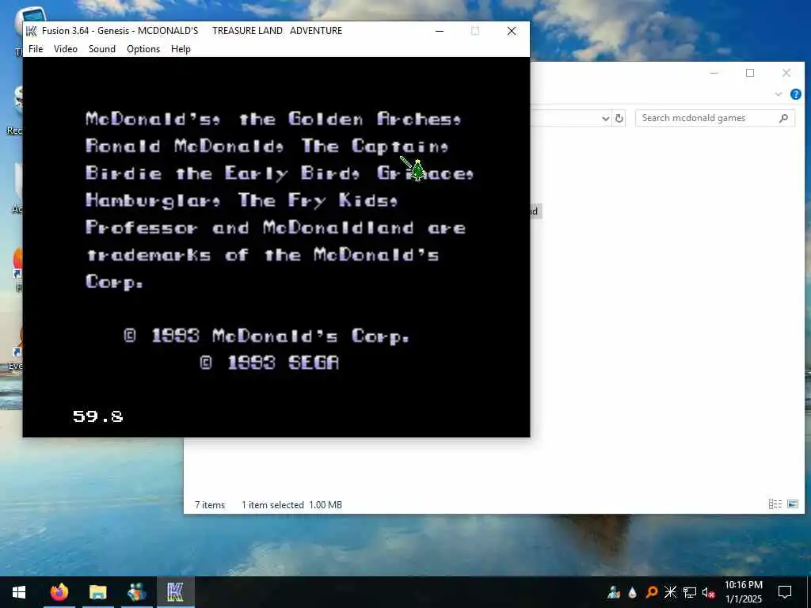Click the water droplet tray icon
Viewport: 811px width, 608px height.
[633, 592]
